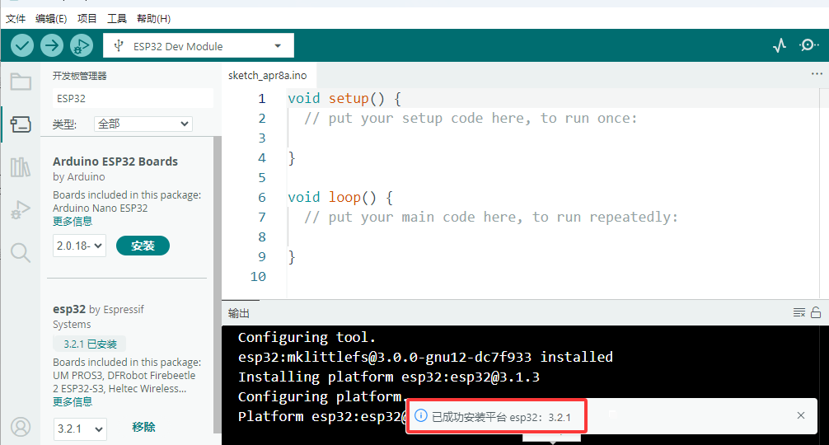Expand the 类型 全部 filter dropdown
829x445 pixels.
(x=143, y=124)
